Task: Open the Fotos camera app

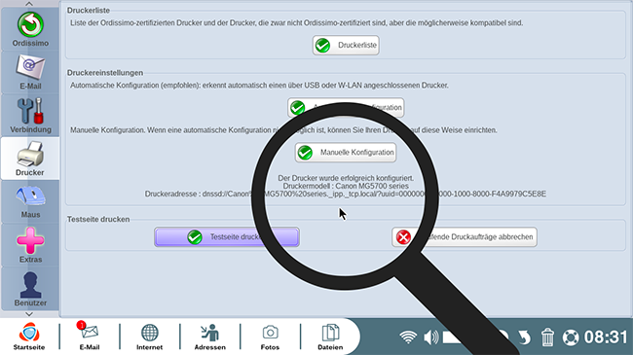Action: point(270,337)
